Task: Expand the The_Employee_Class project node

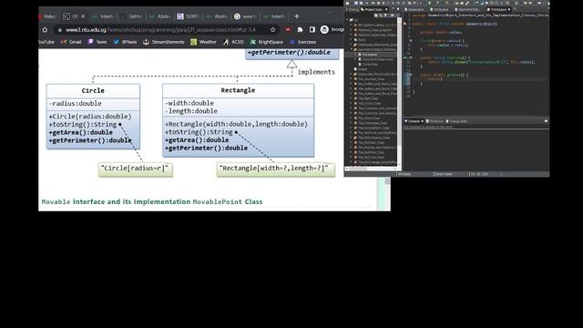Action: (351, 123)
